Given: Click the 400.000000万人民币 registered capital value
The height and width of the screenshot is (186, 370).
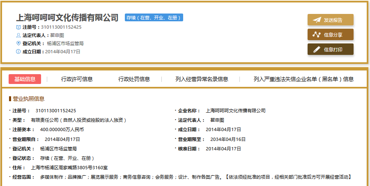Looking at the screenshot, I should click(62, 129).
